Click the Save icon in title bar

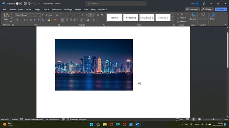pyautogui.click(x=25, y=4)
